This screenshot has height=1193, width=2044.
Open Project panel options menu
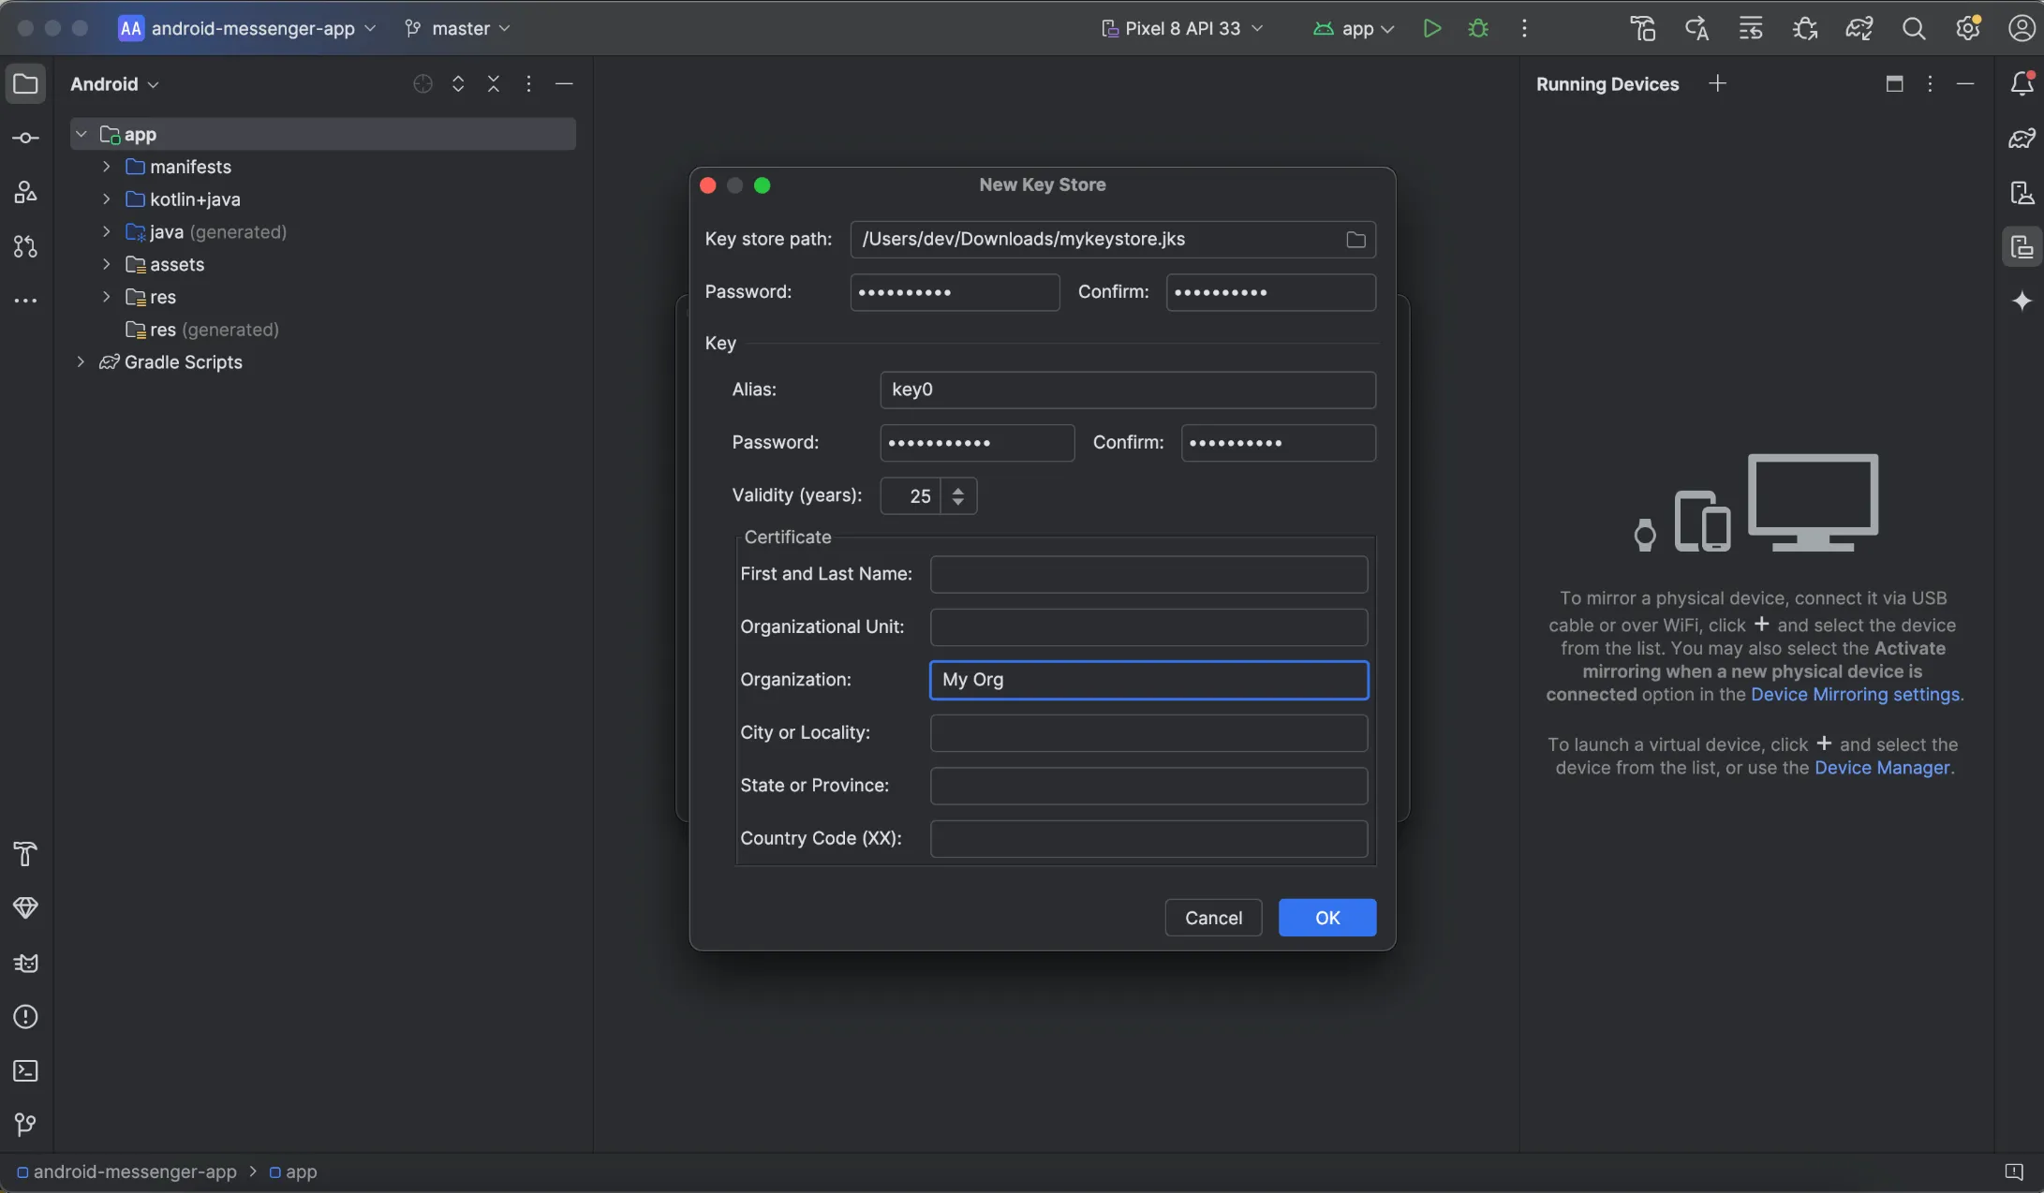click(x=528, y=84)
